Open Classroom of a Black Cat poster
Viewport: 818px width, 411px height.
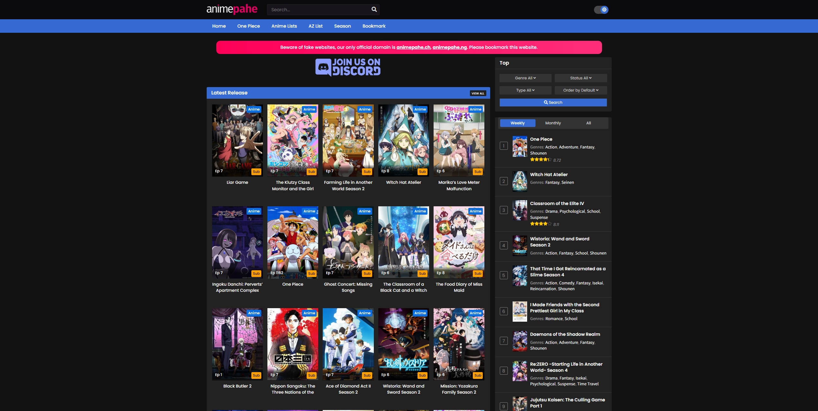[403, 242]
